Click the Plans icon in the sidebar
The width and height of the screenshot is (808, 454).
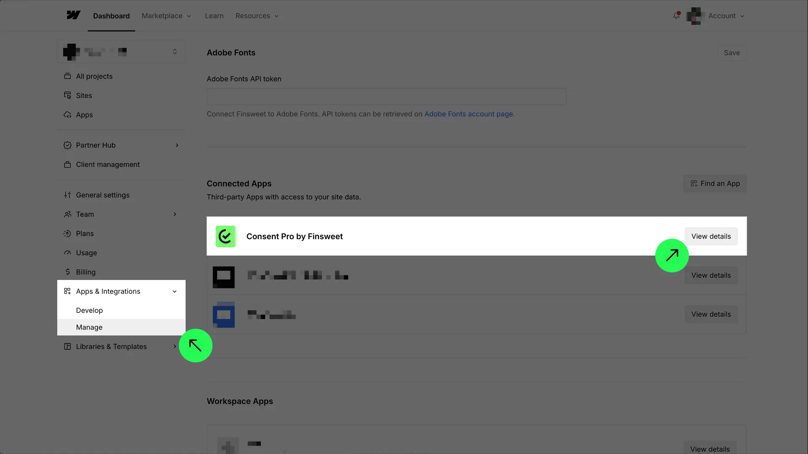67,234
